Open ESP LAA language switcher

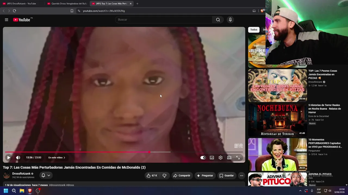pyautogui.click(x=319, y=191)
